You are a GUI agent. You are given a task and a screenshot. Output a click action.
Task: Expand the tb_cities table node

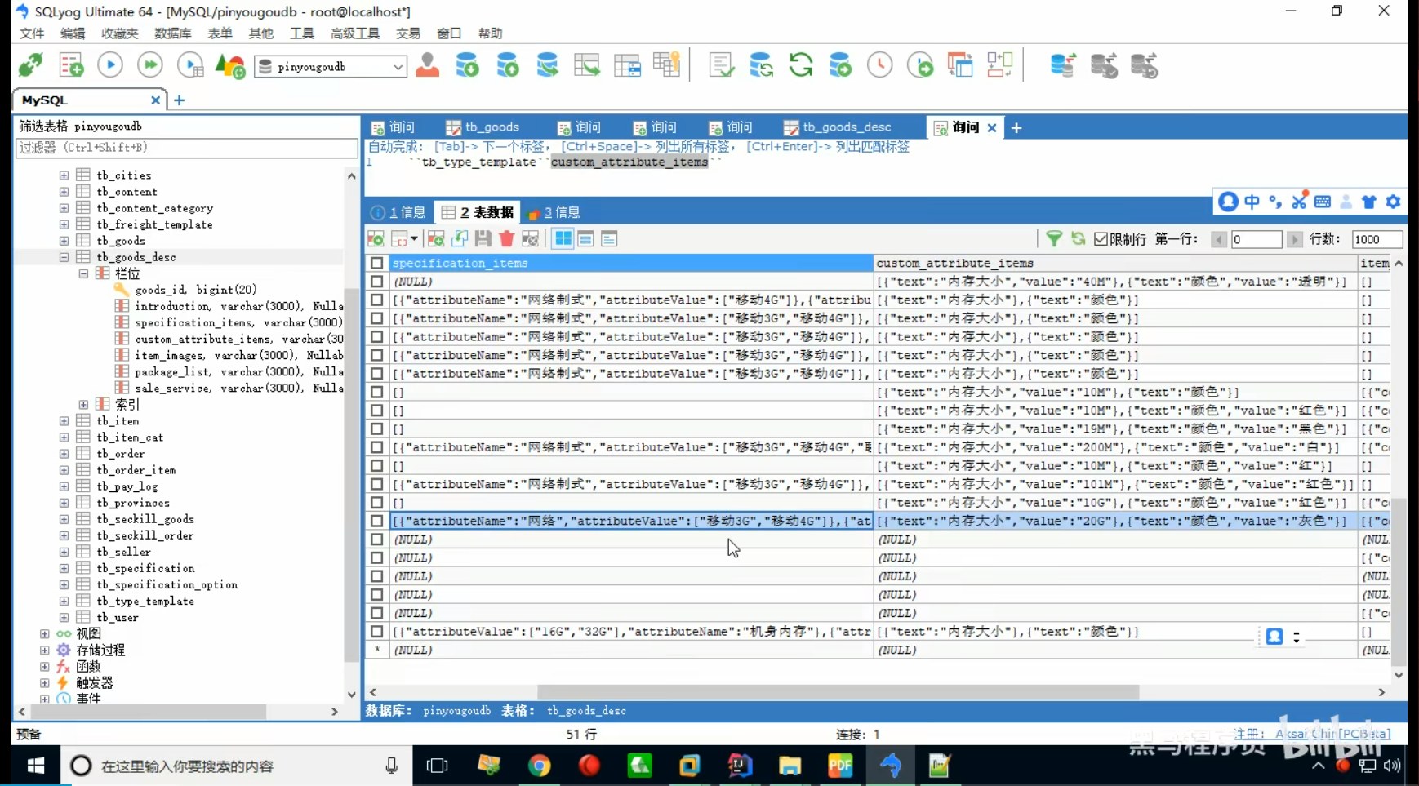pos(64,175)
